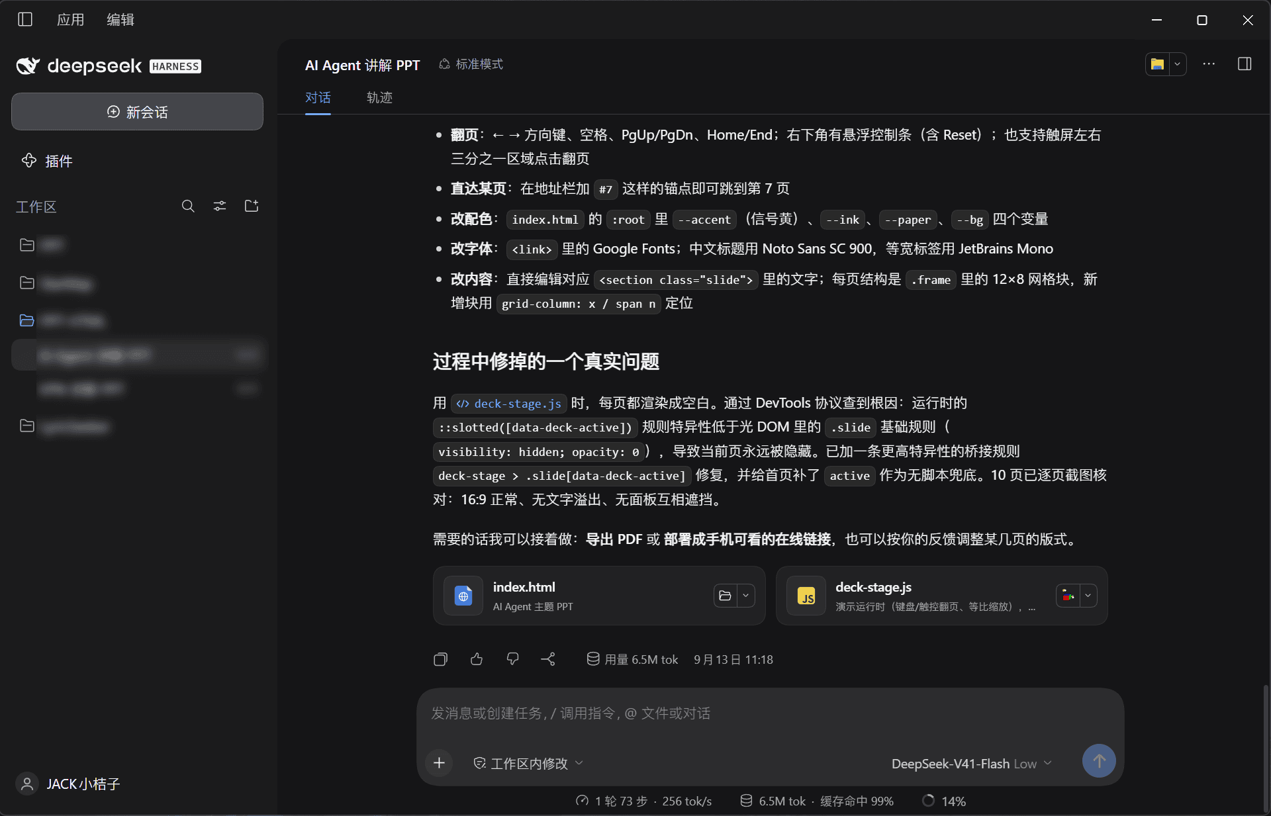Click the 缓存命中 99% status entry
The width and height of the screenshot is (1271, 816).
click(x=857, y=801)
